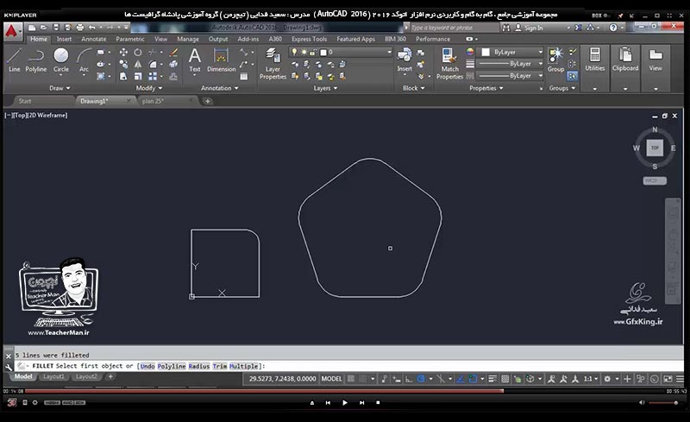Toggle object snap in status bar
Viewport: 690px width, 422px height.
pos(473,379)
